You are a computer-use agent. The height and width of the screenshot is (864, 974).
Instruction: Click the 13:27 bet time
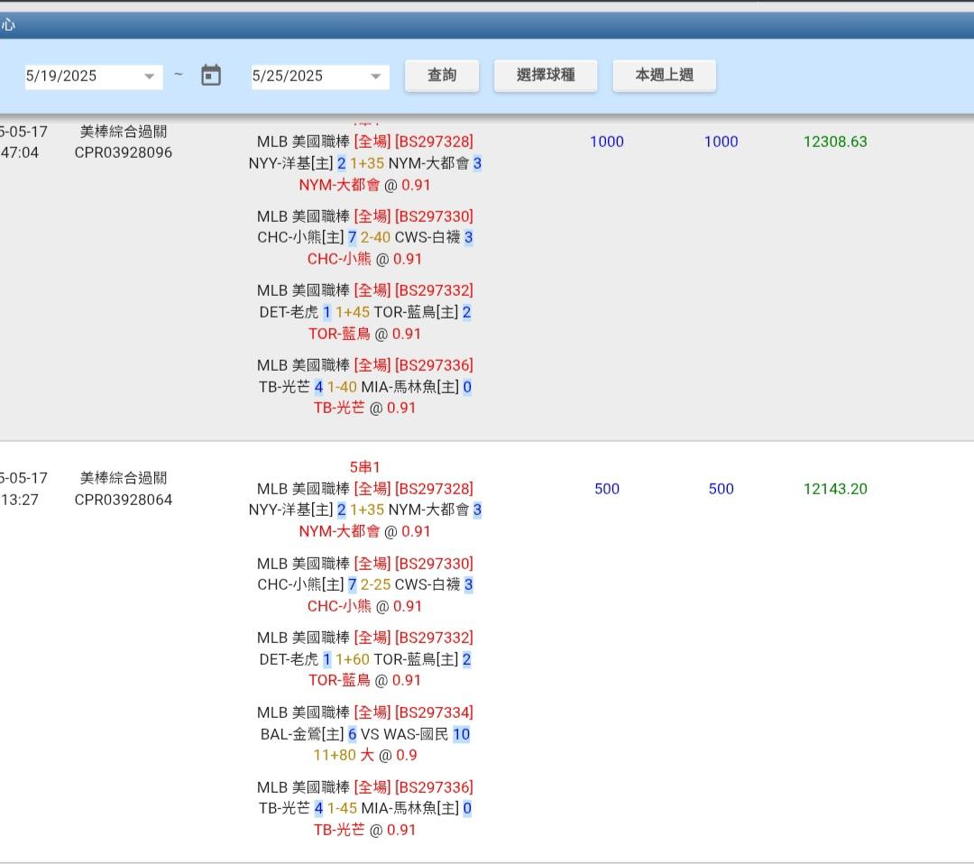[x=19, y=500]
